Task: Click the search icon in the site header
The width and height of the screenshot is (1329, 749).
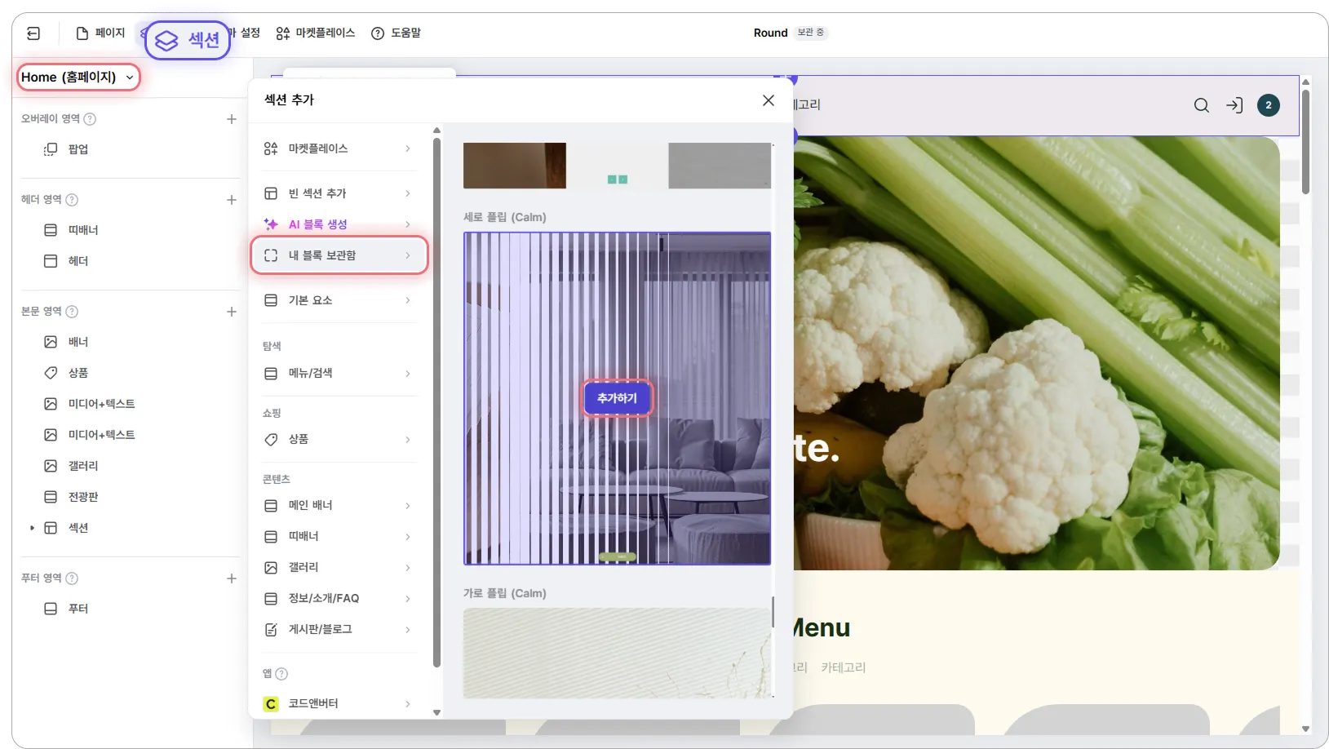Action: click(1202, 105)
